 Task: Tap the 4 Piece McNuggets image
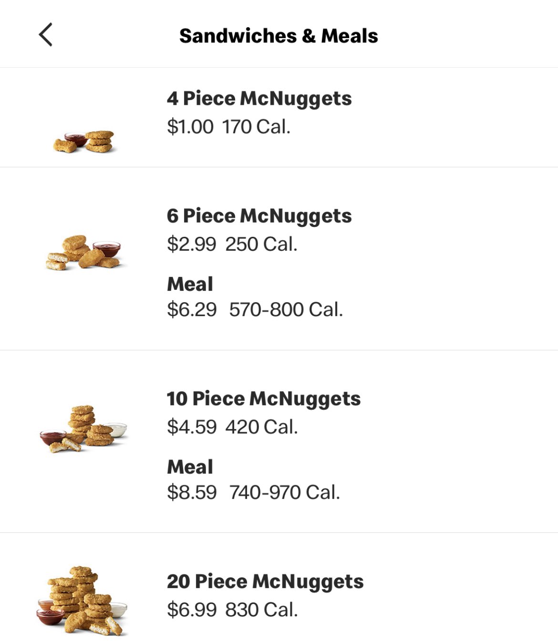pyautogui.click(x=84, y=142)
